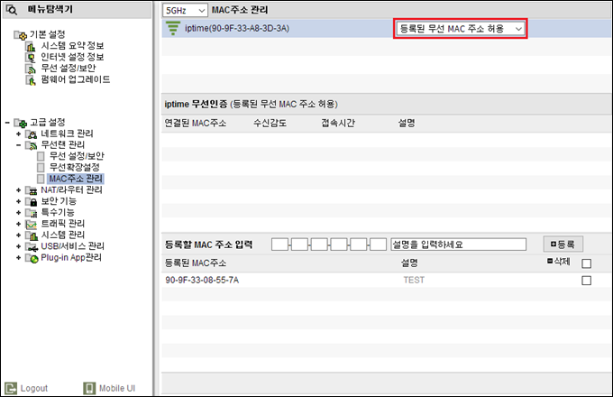Screen dimensions: 613x397
Task: Click the green Logout icon
Action: pos(11,388)
